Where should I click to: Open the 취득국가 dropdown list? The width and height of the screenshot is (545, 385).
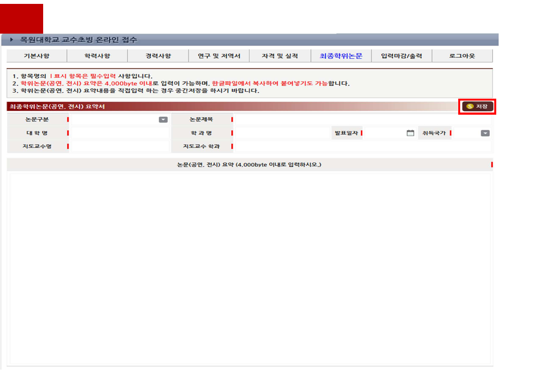(x=485, y=133)
